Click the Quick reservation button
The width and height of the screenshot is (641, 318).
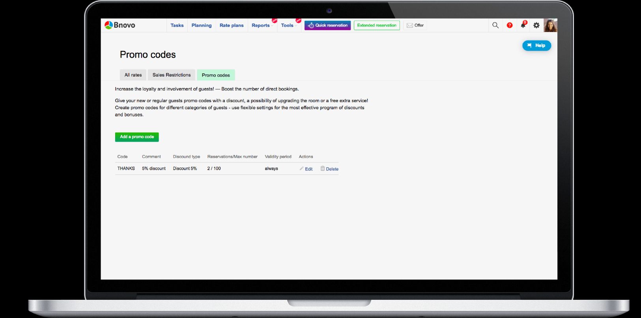327,25
